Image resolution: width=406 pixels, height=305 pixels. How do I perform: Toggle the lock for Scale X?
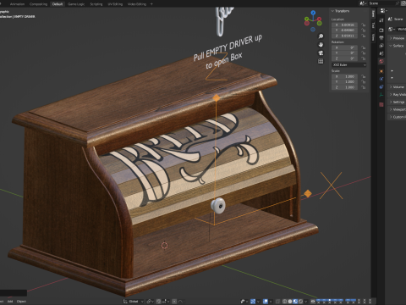(x=364, y=76)
